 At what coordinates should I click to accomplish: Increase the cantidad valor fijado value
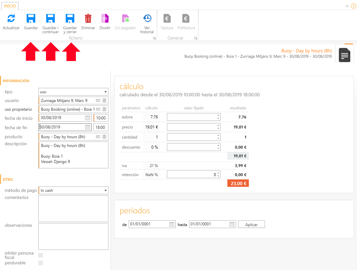coord(218,136)
